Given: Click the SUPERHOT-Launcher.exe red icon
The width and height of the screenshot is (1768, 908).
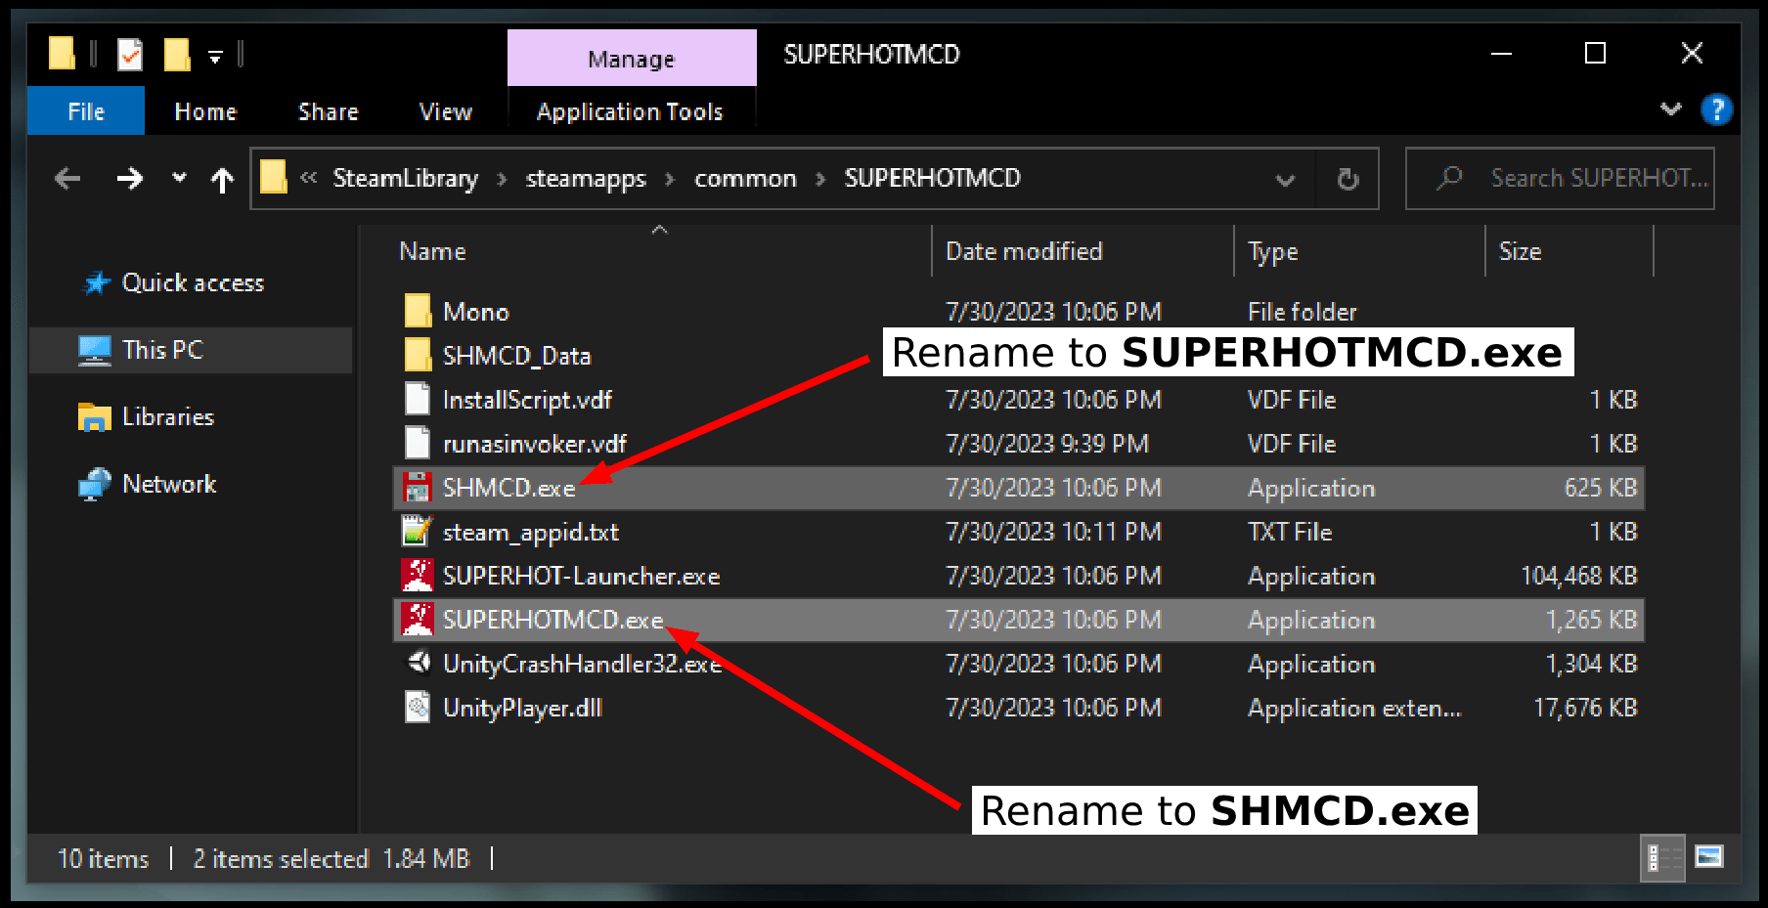Looking at the screenshot, I should click(x=418, y=575).
